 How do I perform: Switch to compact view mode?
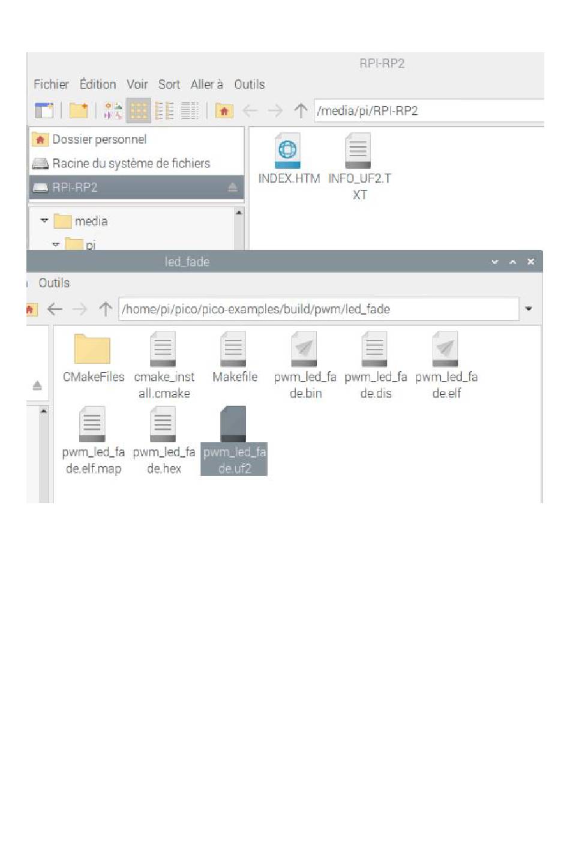[164, 110]
